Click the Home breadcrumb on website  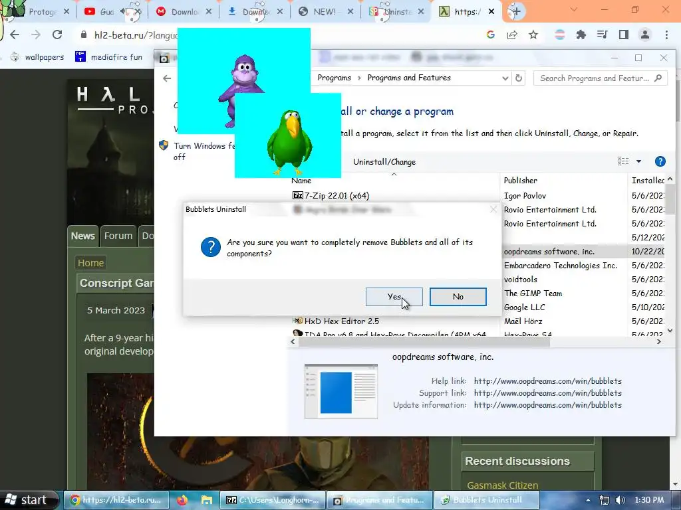click(90, 263)
